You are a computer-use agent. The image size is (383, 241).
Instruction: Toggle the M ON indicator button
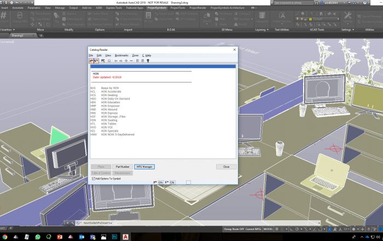click(x=160, y=182)
